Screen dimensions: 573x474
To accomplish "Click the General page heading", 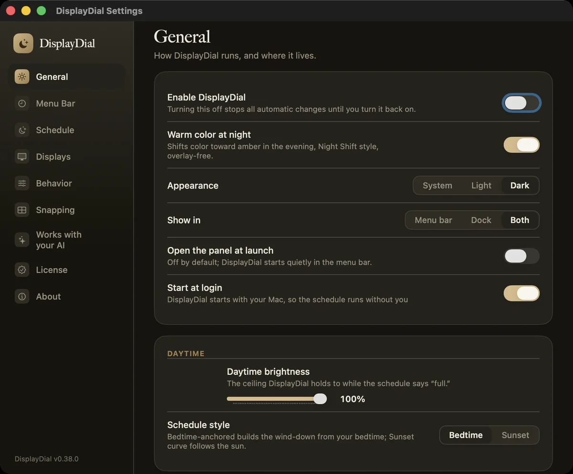I will pos(182,37).
